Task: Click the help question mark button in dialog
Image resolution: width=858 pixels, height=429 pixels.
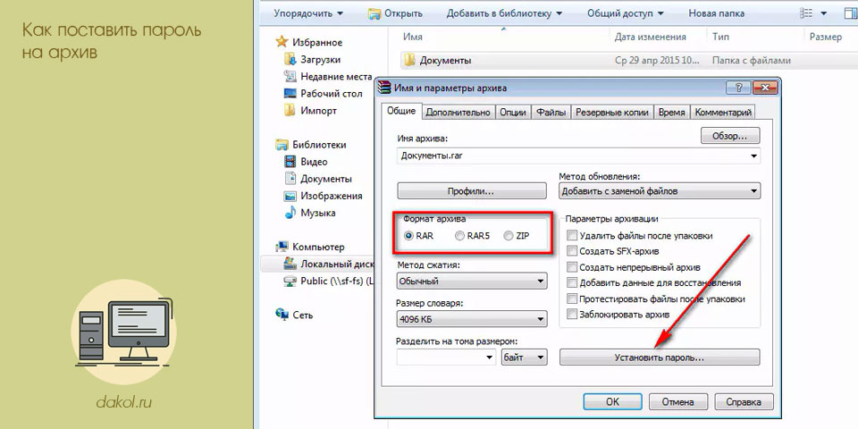Action: (x=739, y=88)
